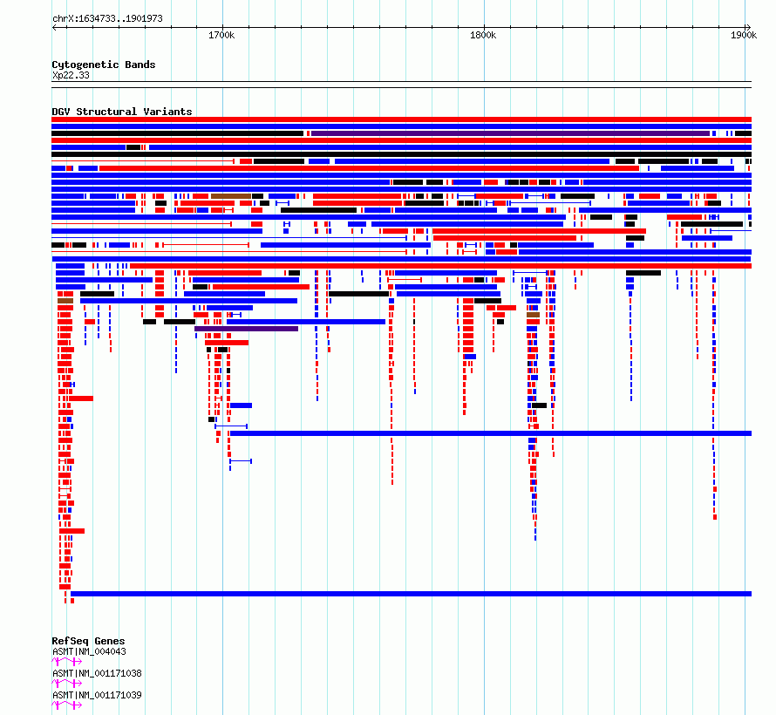The width and height of the screenshot is (776, 715).
Task: Click the chrX:1634733..1901973 coordinate label
Action: click(x=107, y=18)
